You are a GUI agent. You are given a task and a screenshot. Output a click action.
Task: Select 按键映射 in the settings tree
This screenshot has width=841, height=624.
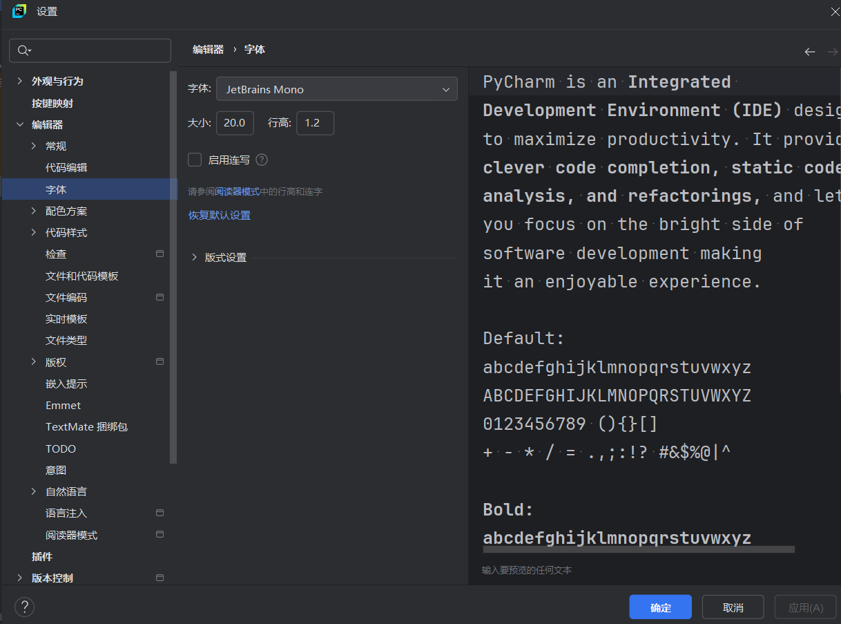pyautogui.click(x=52, y=103)
